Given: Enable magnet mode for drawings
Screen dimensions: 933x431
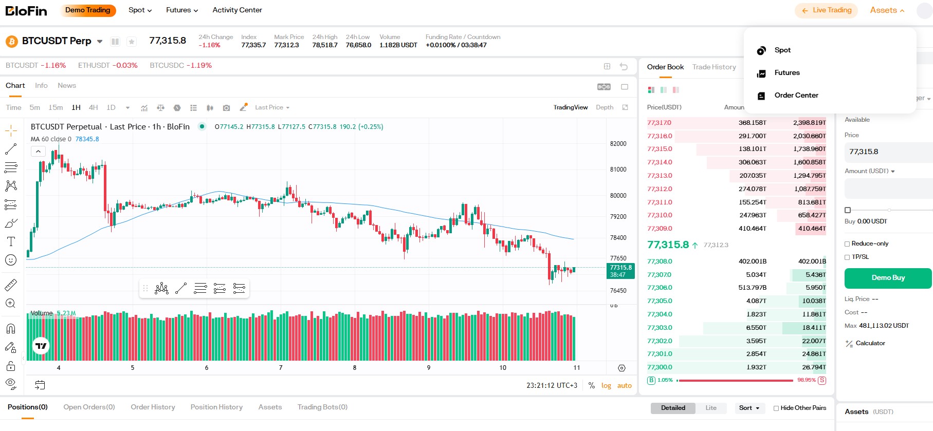Looking at the screenshot, I should (11, 329).
